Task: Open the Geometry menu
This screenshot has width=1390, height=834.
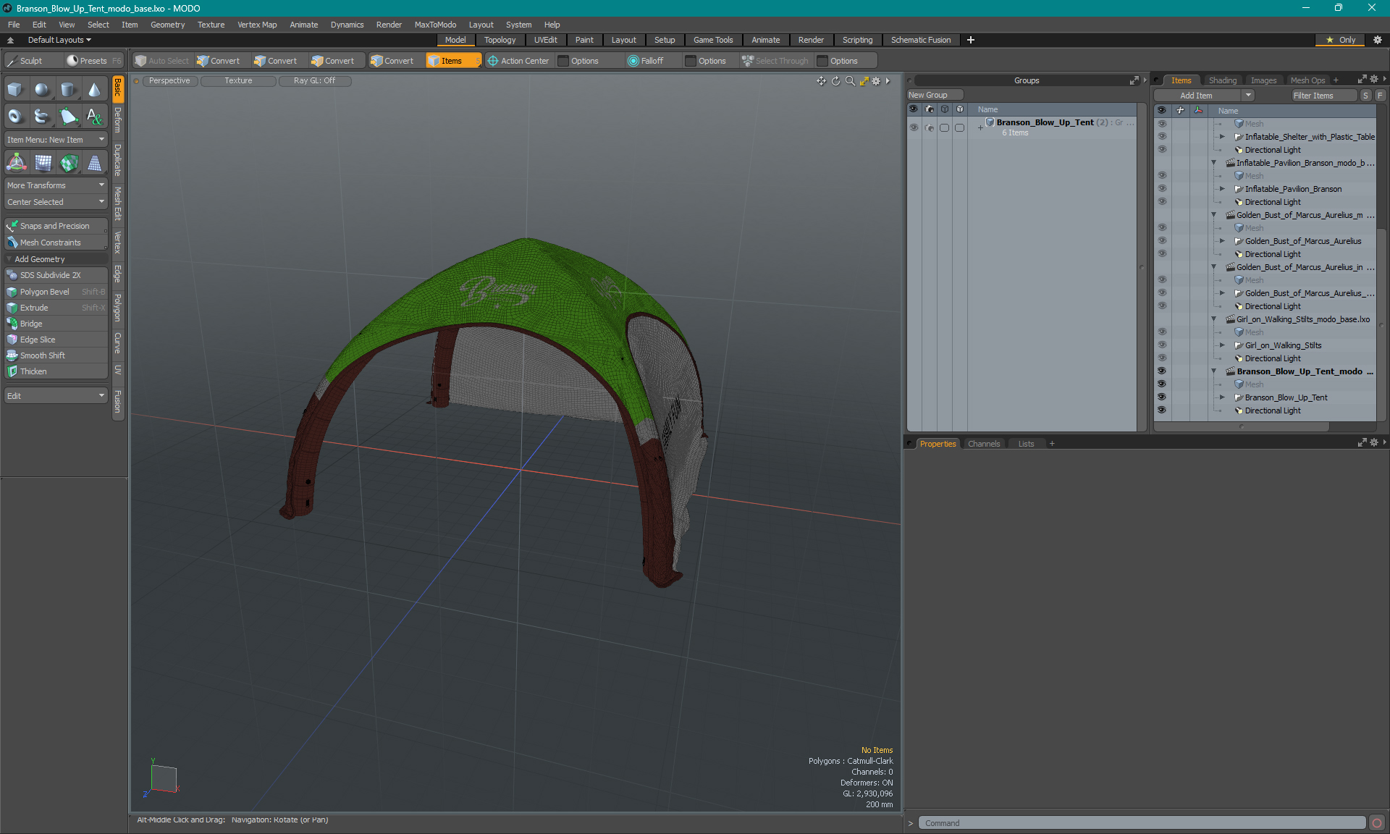Action: coord(167,25)
